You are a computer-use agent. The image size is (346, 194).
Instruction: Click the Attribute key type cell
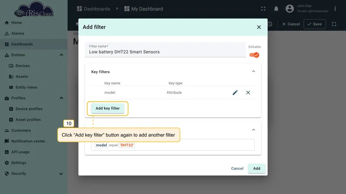[174, 93]
